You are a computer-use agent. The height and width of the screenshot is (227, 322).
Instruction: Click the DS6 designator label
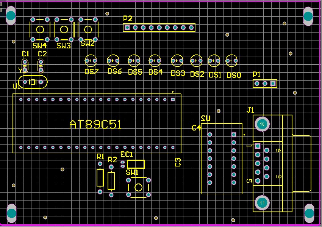click(114, 71)
